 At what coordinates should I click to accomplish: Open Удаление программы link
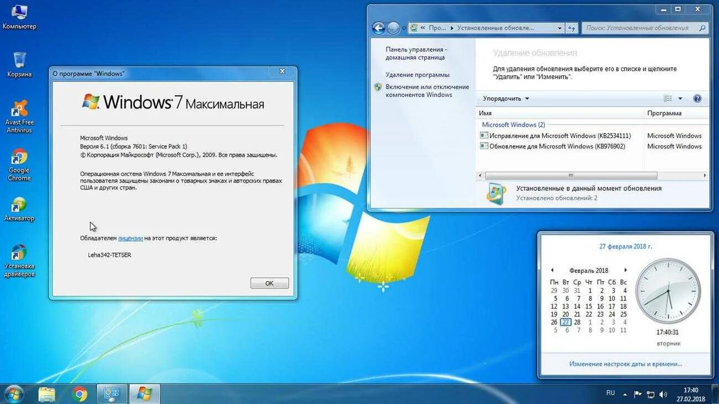(x=418, y=75)
